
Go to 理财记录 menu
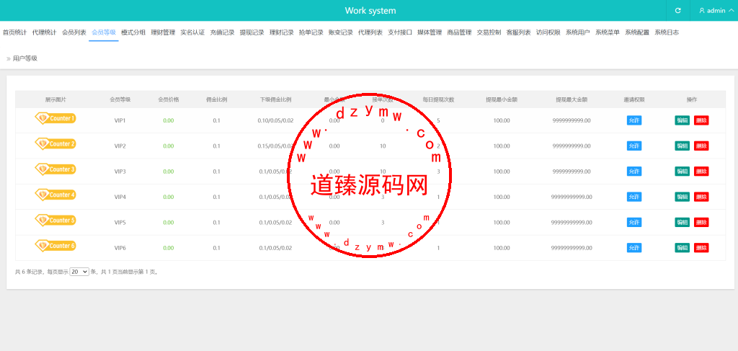click(282, 32)
